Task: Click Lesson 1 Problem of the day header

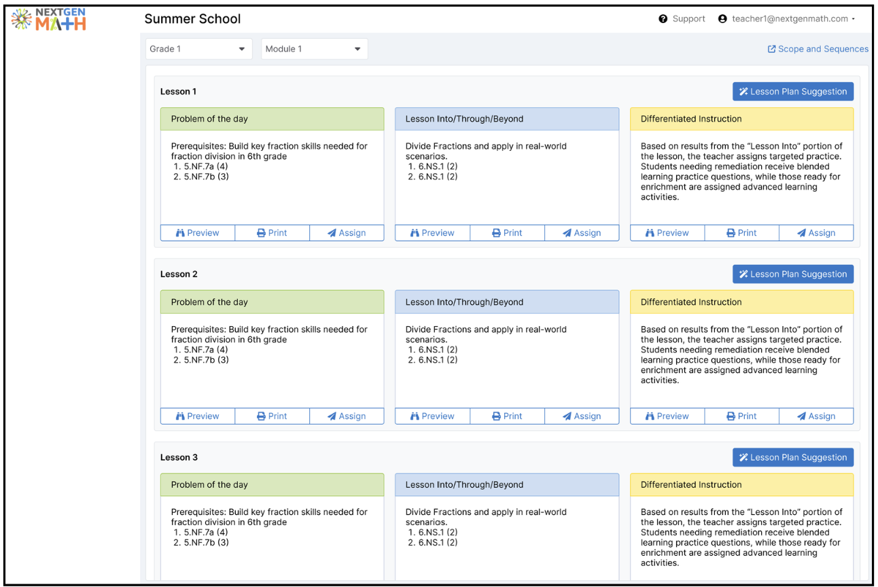Action: click(272, 119)
